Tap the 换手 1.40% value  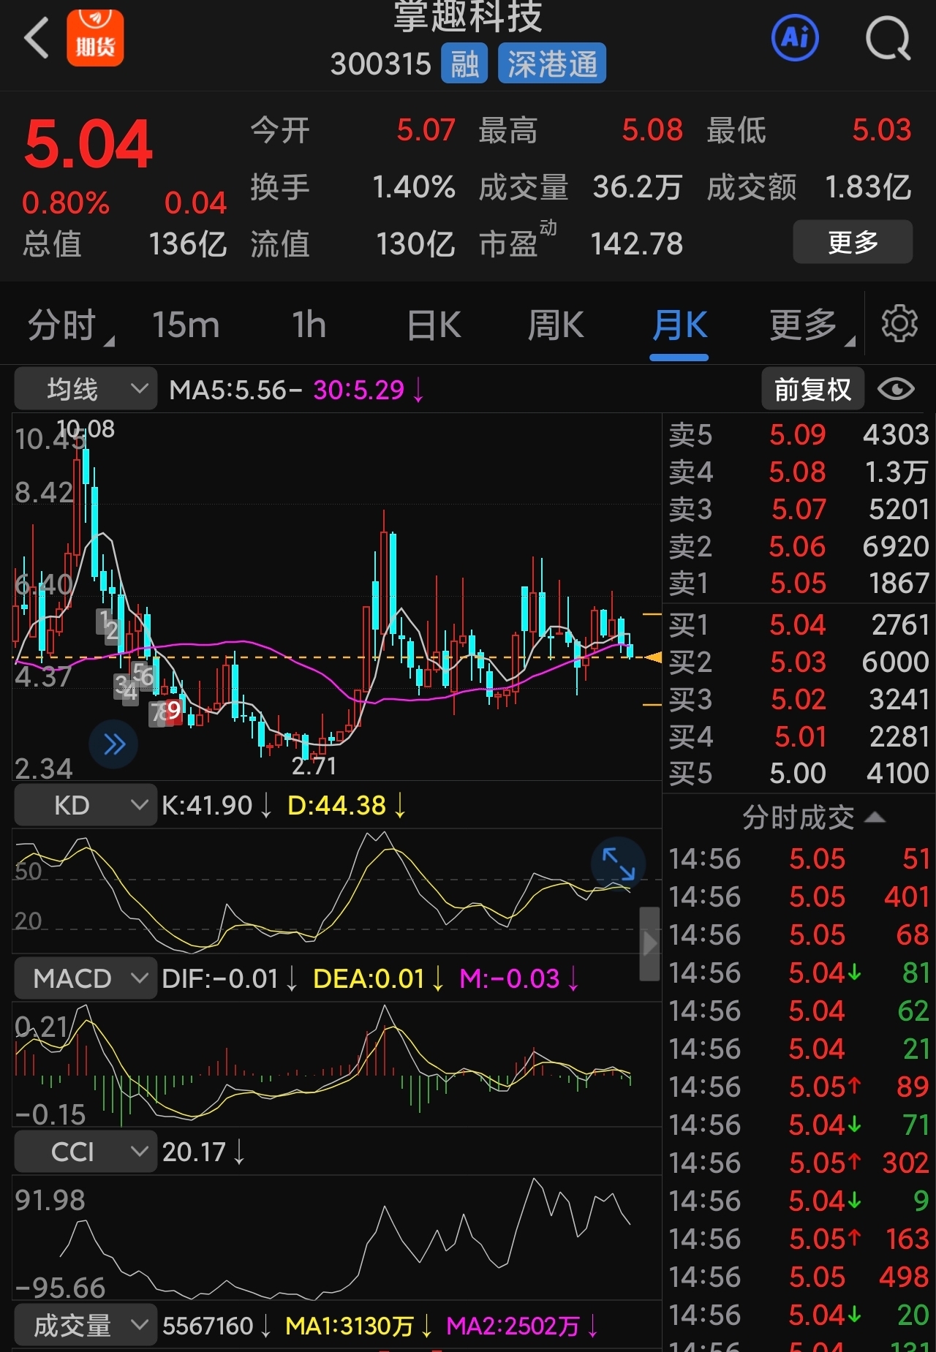(414, 187)
